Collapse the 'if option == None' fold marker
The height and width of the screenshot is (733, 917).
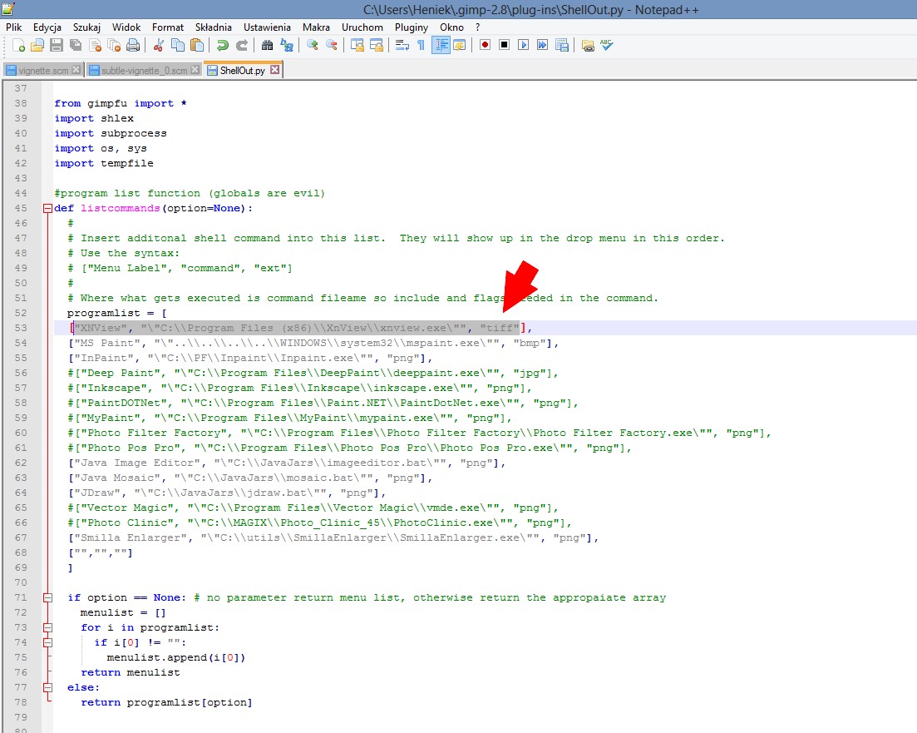coord(47,597)
